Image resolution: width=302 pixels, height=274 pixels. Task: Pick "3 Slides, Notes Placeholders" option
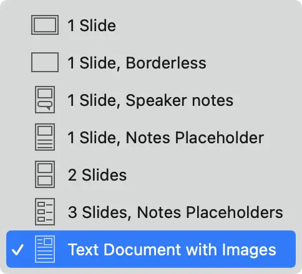click(x=151, y=212)
